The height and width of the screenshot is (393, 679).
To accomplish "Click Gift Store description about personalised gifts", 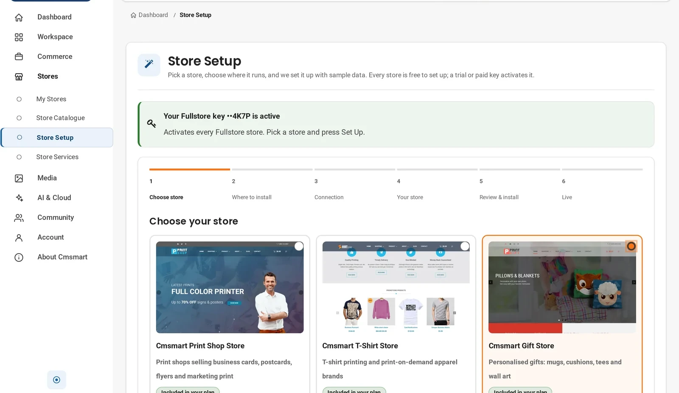I will coord(555,369).
